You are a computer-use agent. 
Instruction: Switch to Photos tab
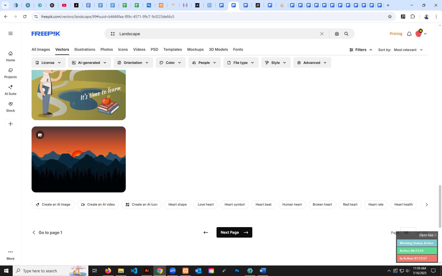point(107,49)
